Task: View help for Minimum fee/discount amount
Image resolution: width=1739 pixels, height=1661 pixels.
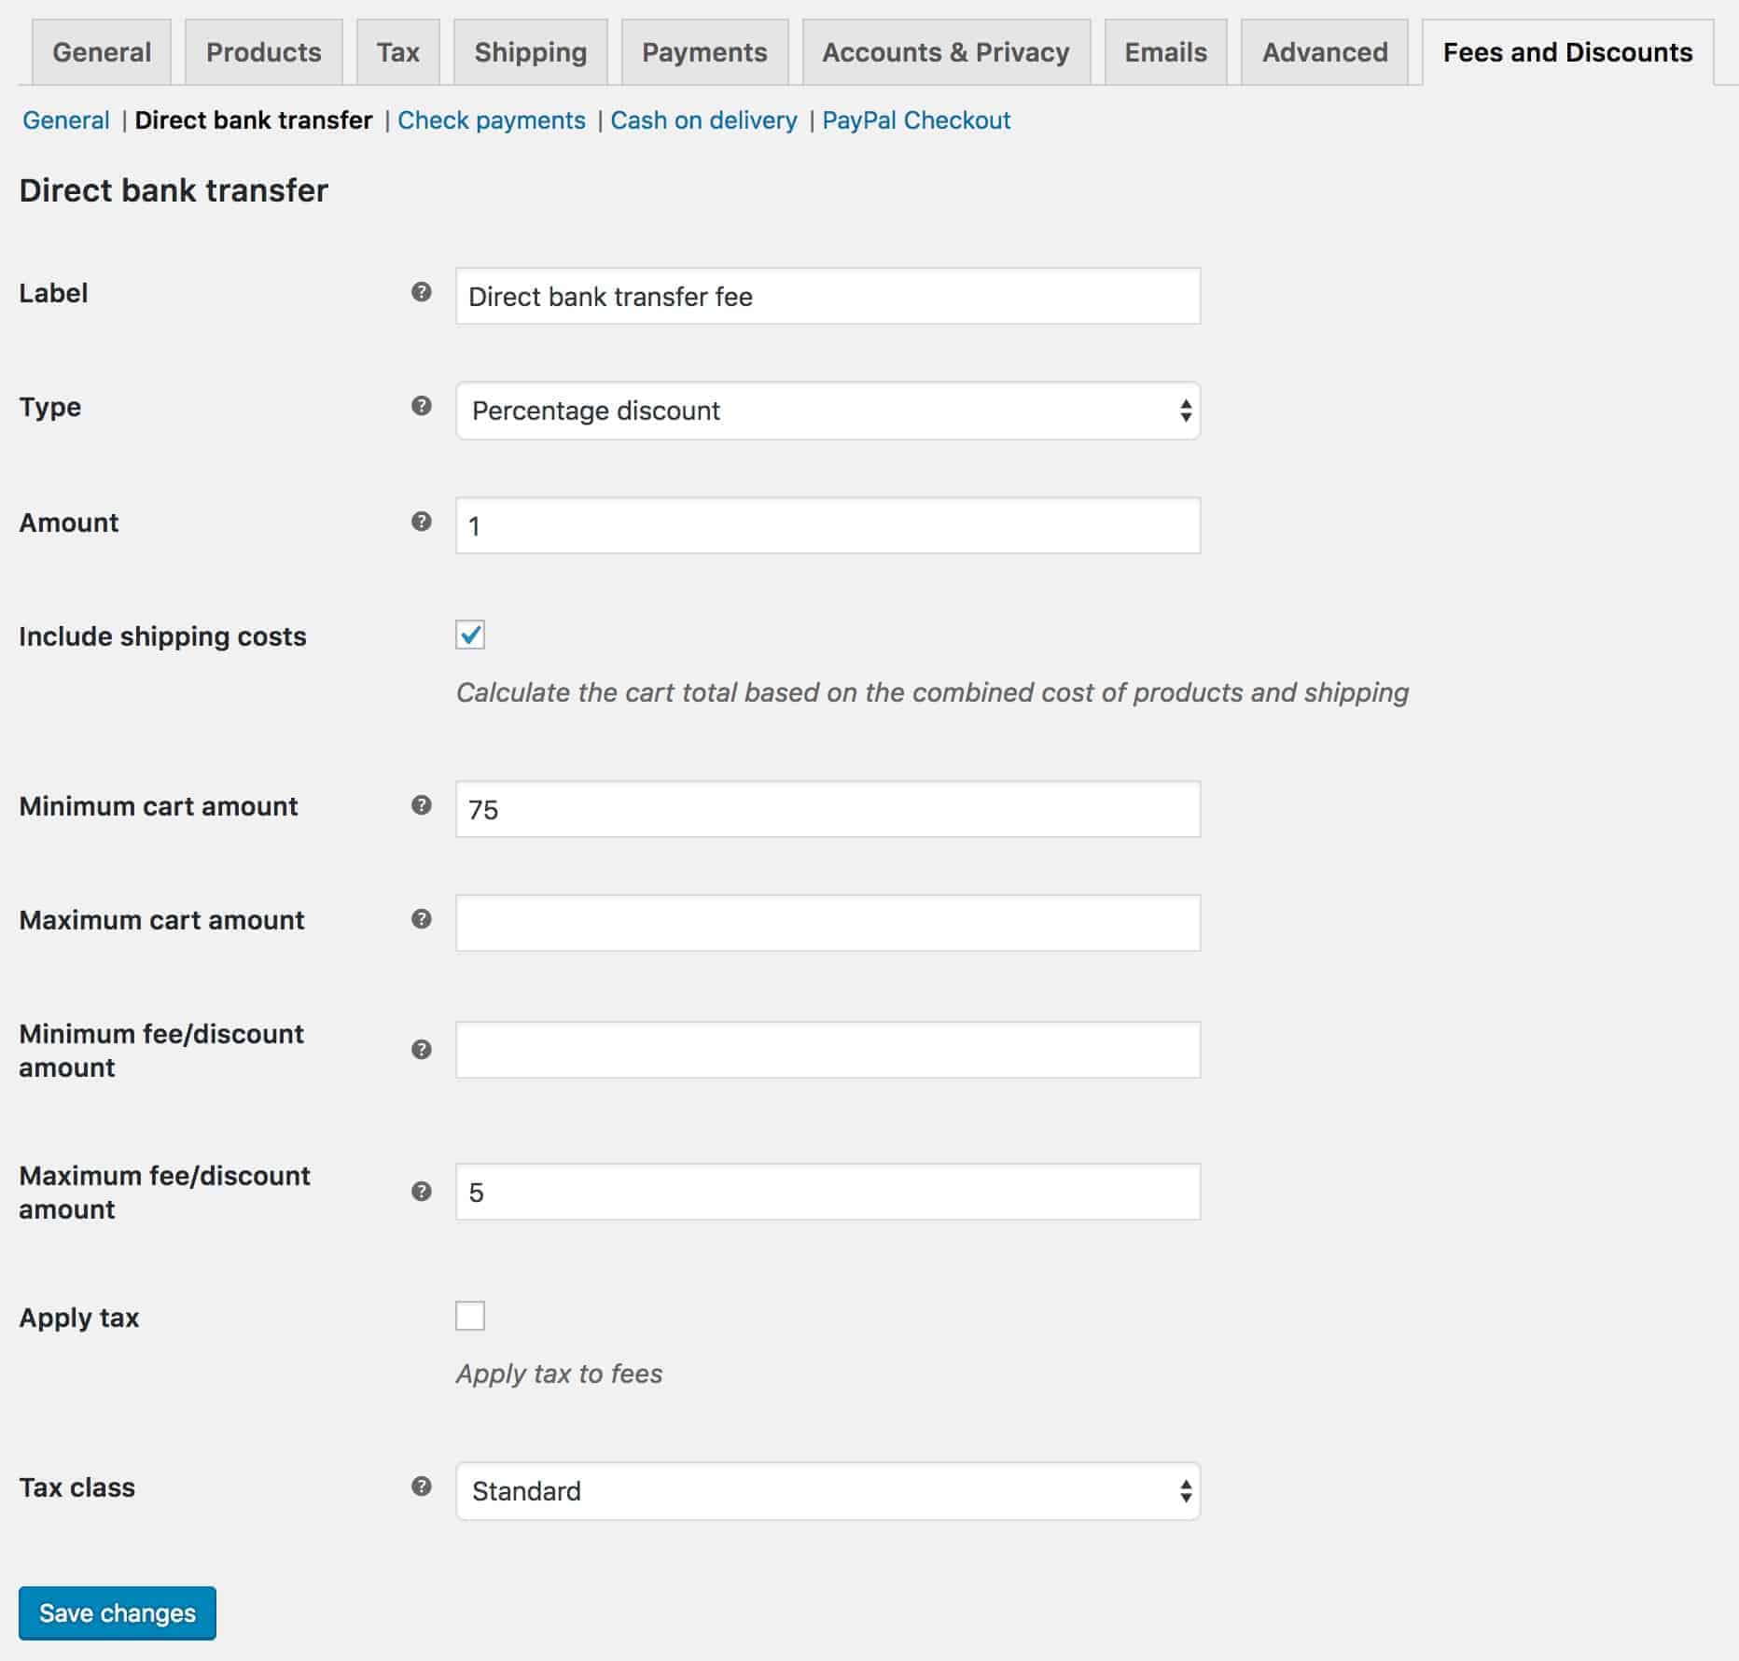Action: (x=423, y=1049)
